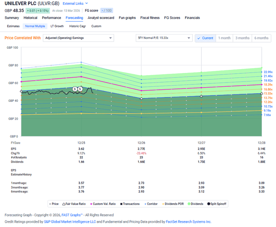
Task: Click fair value triangle at chart start
Action: tap(21, 91)
